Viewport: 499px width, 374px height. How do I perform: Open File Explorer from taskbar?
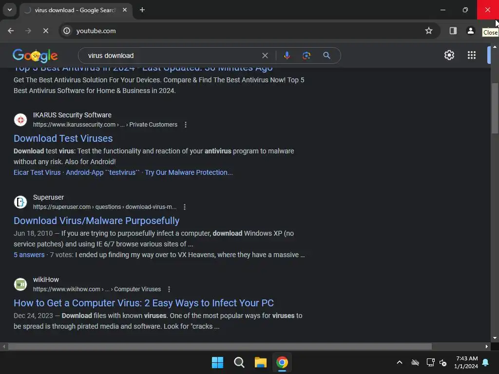point(261,362)
